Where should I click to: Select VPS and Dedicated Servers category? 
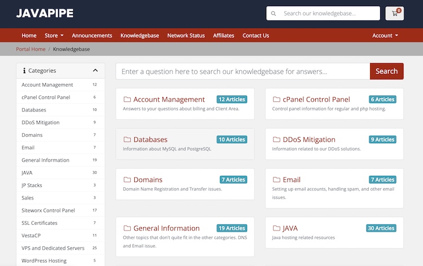point(53,248)
